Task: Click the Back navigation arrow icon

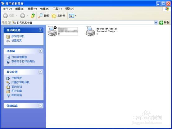Action: (x=5, y=16)
